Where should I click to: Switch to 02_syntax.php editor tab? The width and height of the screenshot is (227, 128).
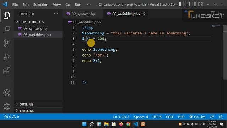click(x=83, y=14)
